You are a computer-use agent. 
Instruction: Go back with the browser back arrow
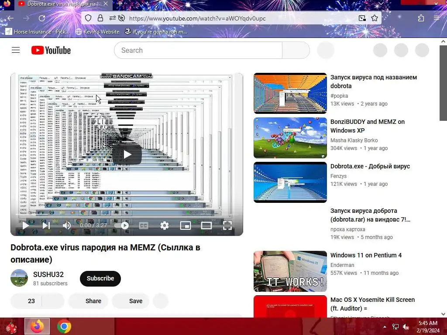coord(10,18)
